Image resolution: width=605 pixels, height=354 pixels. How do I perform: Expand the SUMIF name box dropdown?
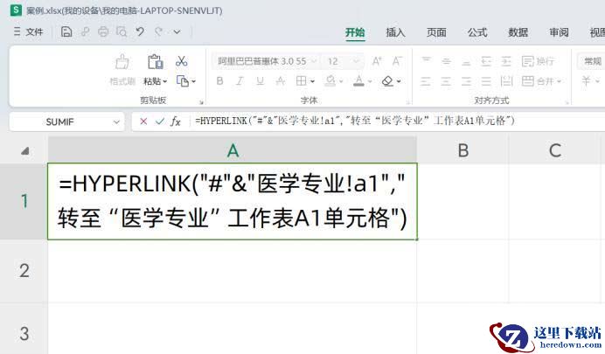[x=117, y=122]
